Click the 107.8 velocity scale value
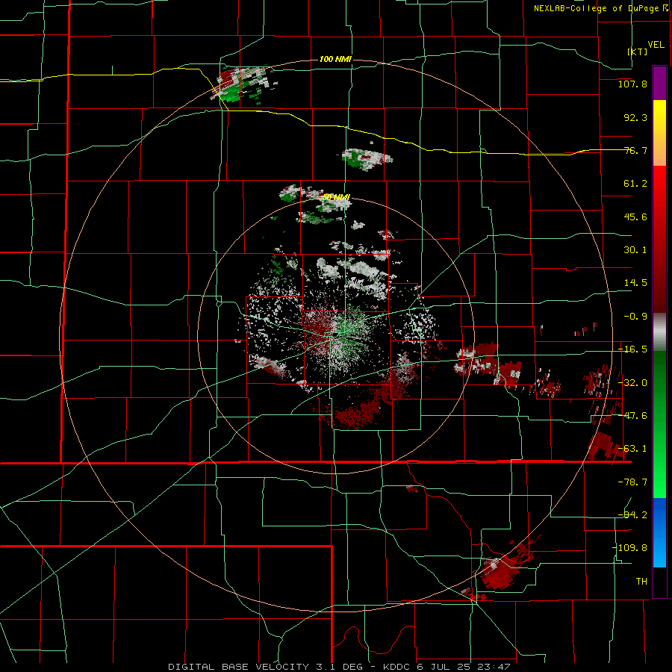The image size is (672, 672). (x=632, y=84)
